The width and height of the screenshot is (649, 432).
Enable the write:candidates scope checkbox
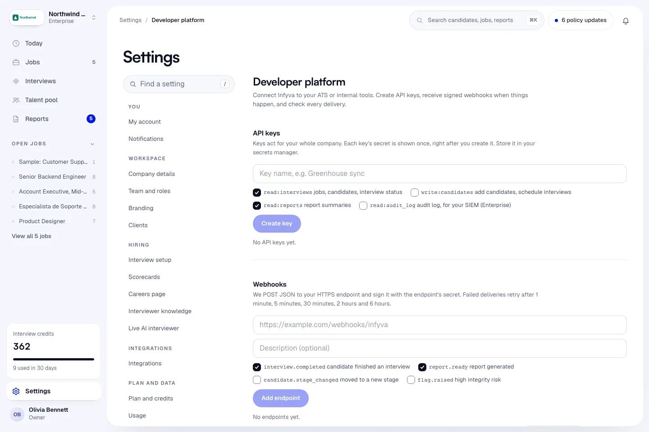(x=415, y=193)
